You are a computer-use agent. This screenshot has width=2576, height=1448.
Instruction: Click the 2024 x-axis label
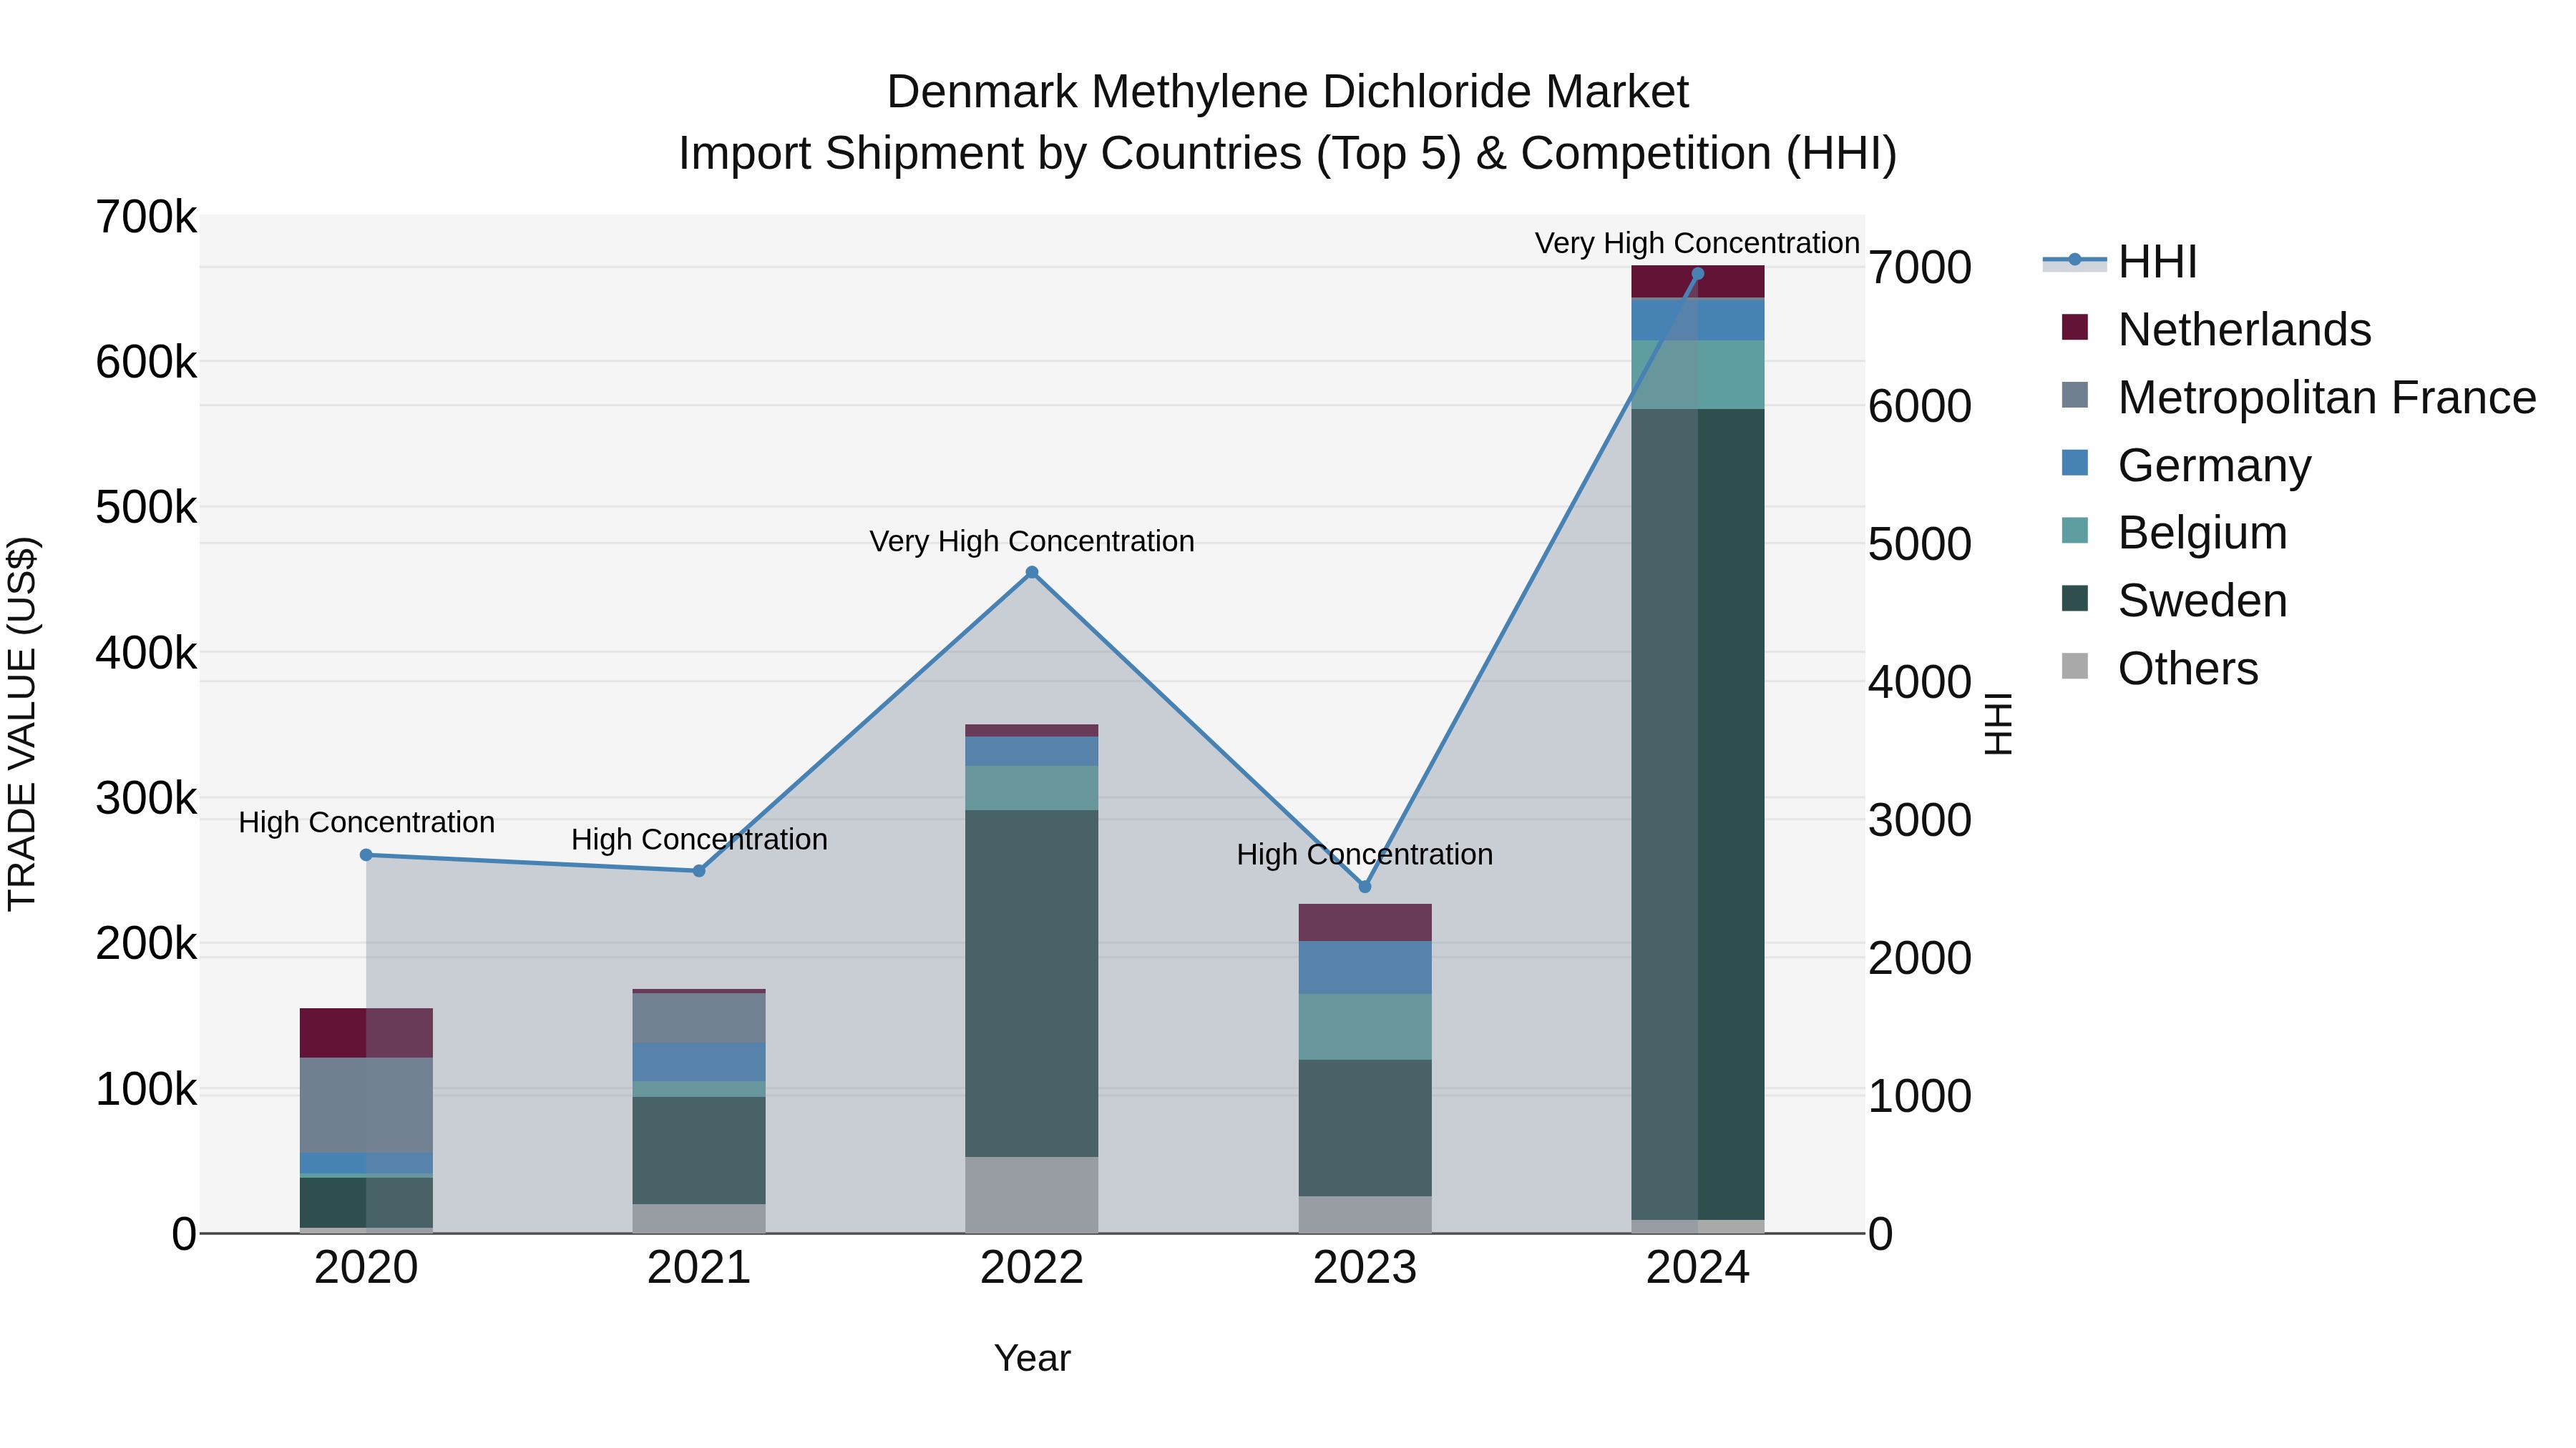1697,1268
